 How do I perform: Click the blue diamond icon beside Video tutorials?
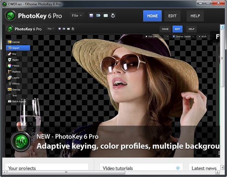(178, 168)
